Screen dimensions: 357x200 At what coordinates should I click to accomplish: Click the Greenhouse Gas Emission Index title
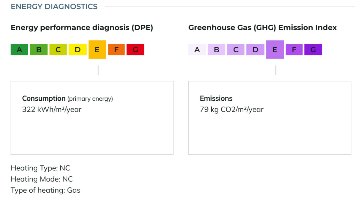[x=263, y=28]
